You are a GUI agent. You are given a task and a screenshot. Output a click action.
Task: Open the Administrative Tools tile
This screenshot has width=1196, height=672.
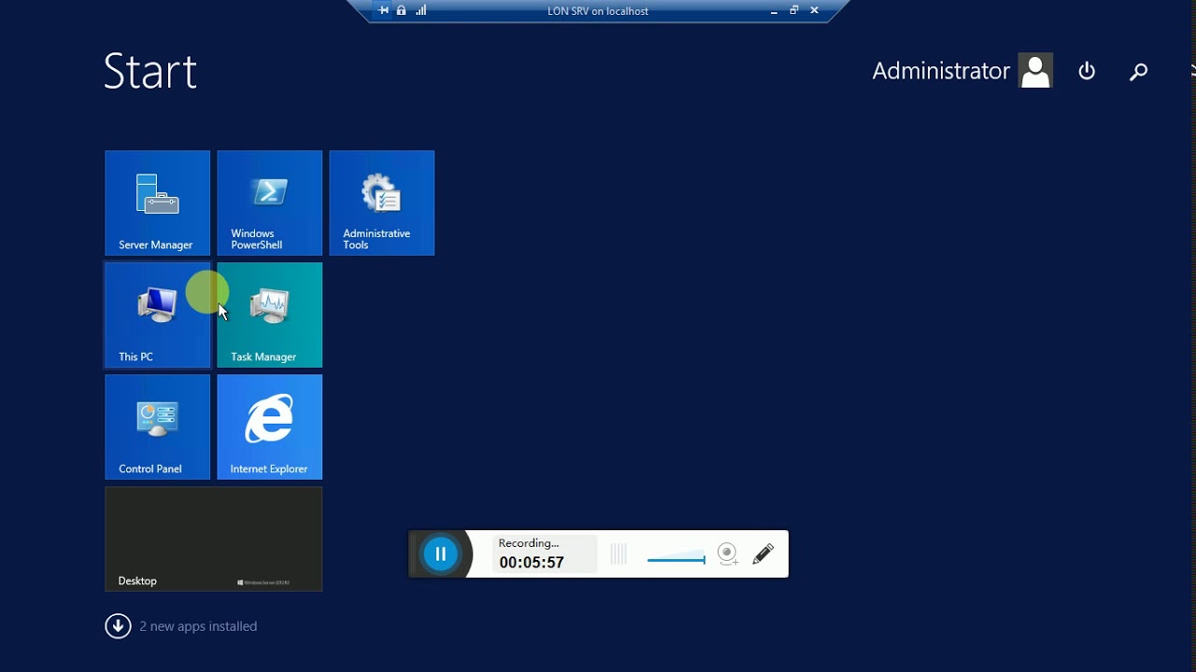click(x=381, y=203)
